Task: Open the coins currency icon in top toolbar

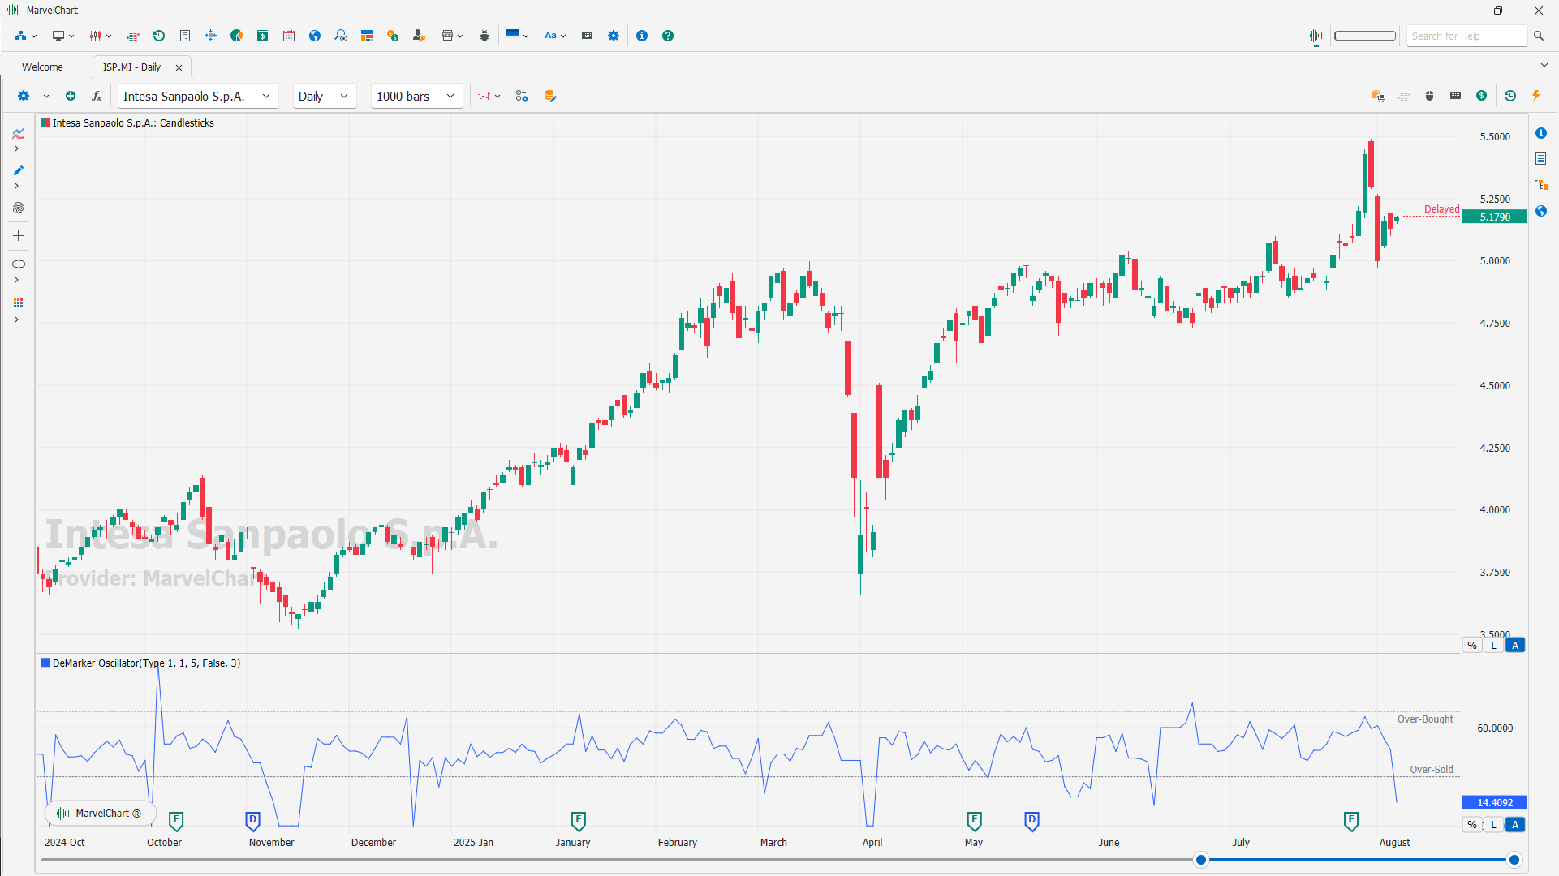Action: click(393, 36)
